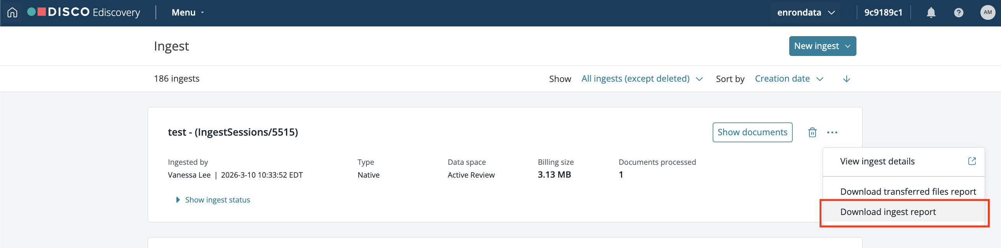Expand Show ingest status

point(213,200)
